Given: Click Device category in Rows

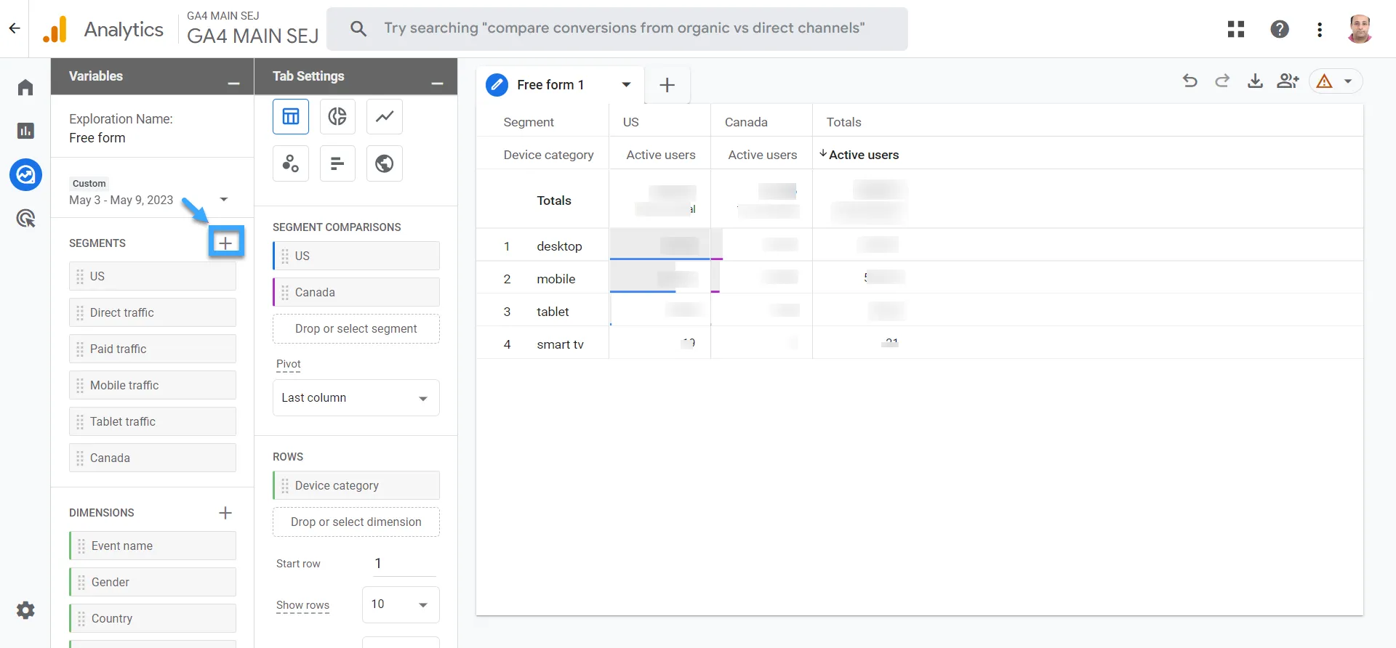Looking at the screenshot, I should pos(356,486).
